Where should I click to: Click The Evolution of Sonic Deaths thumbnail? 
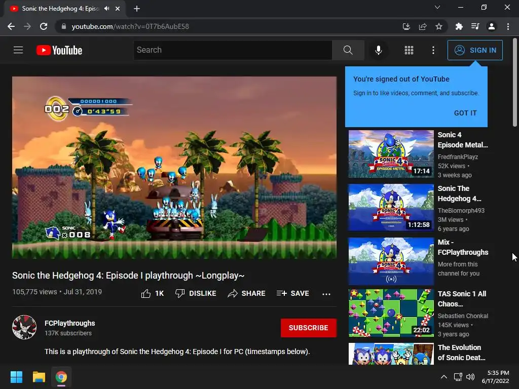pos(391,354)
